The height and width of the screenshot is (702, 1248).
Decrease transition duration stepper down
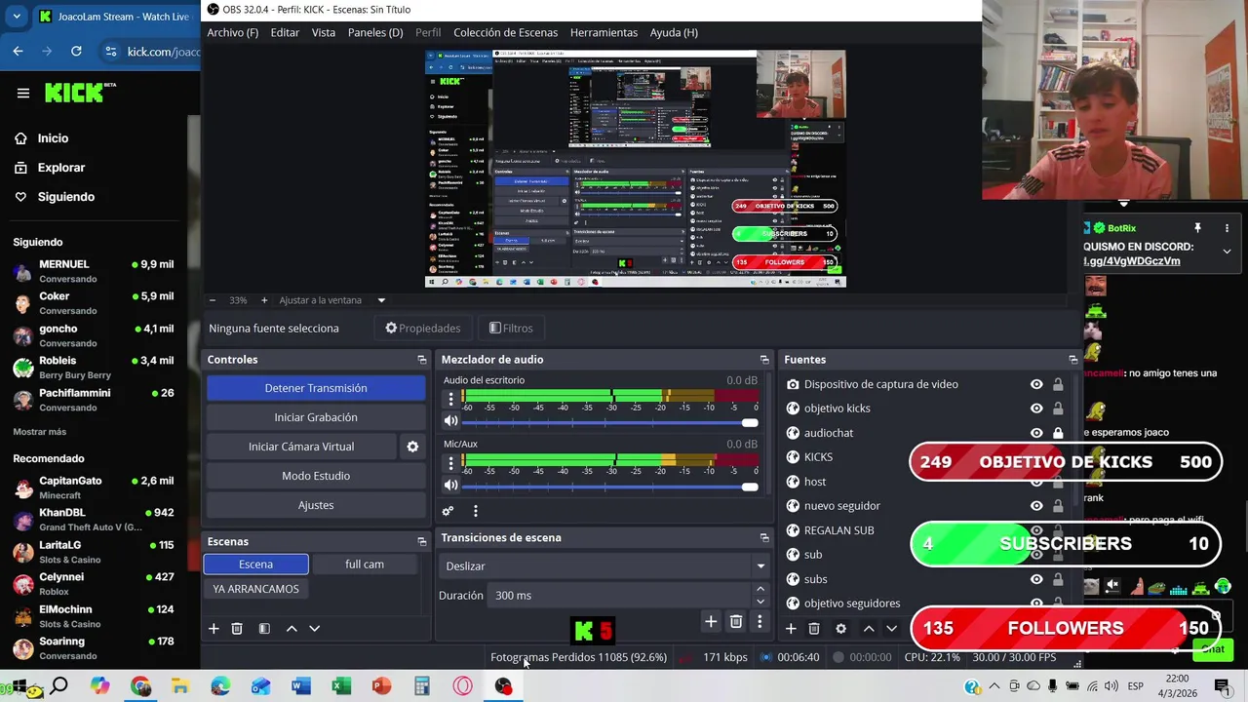(760, 602)
